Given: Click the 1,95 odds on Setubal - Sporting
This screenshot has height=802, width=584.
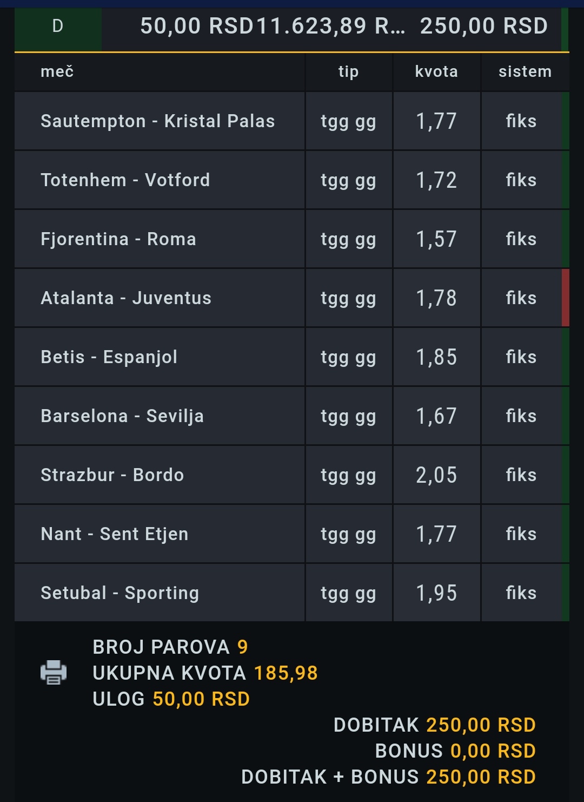Looking at the screenshot, I should (436, 593).
